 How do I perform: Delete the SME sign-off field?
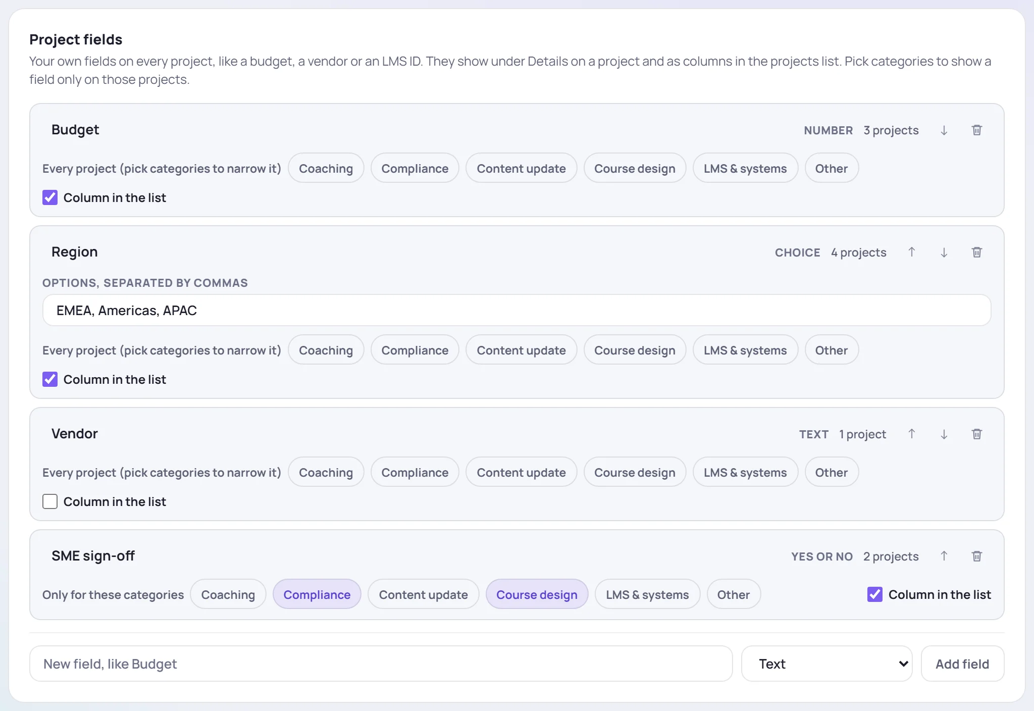click(976, 556)
